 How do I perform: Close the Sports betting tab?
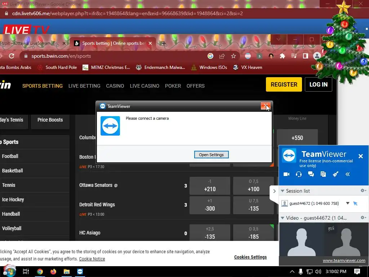coord(150,43)
